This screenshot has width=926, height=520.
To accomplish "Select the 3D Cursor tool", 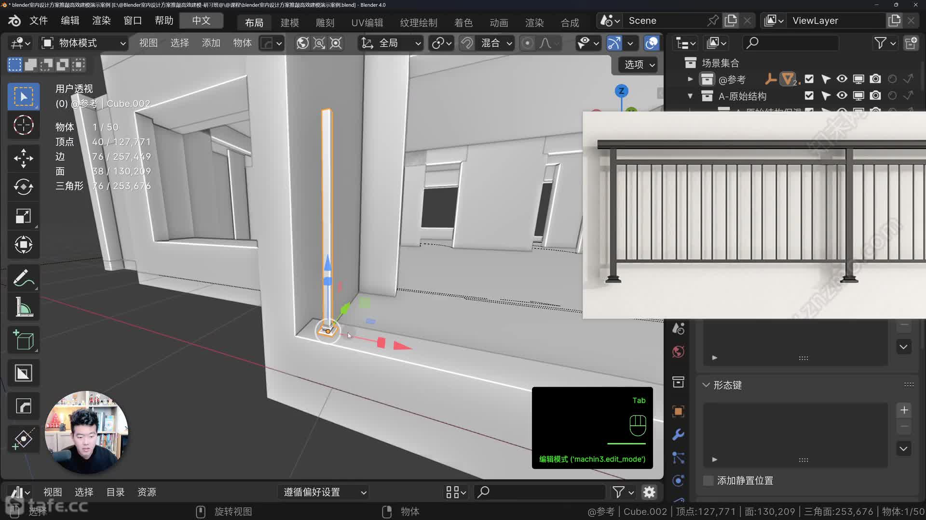I will tap(23, 125).
